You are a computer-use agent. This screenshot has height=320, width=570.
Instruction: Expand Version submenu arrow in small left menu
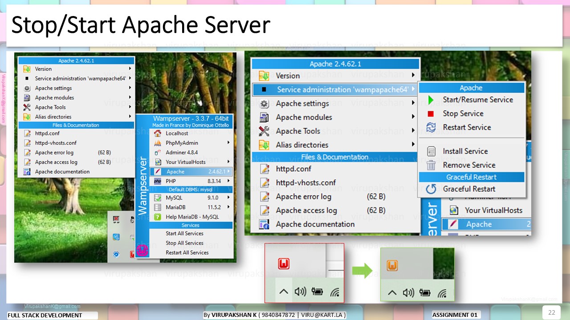tap(130, 69)
